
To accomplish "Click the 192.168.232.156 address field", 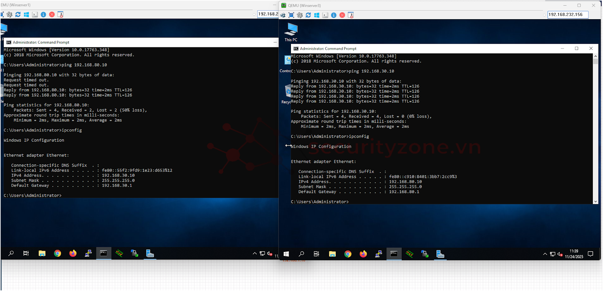I will (568, 15).
